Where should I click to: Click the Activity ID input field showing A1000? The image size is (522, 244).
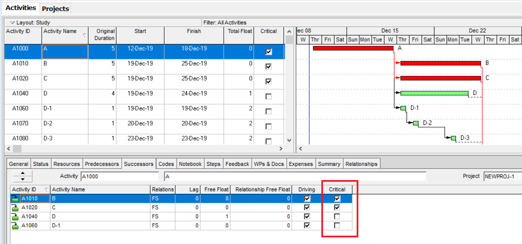point(119,176)
